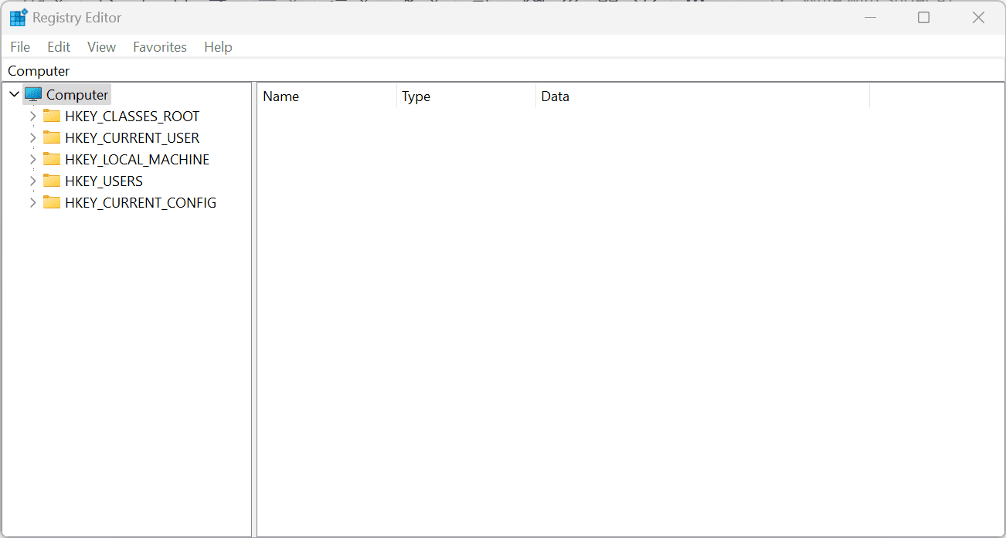The width and height of the screenshot is (1006, 538).
Task: Select the HKEY_LOCAL_MACHINE label
Action: pos(138,159)
